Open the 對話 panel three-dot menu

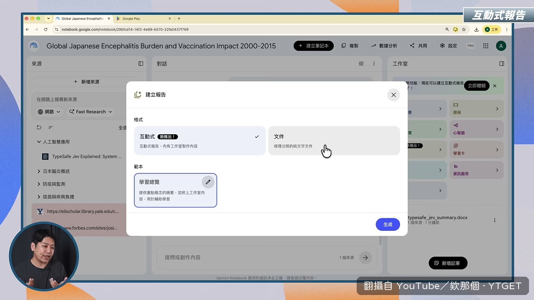point(374,64)
